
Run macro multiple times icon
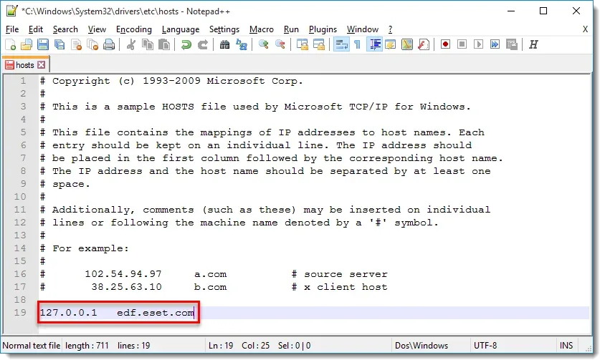point(495,44)
